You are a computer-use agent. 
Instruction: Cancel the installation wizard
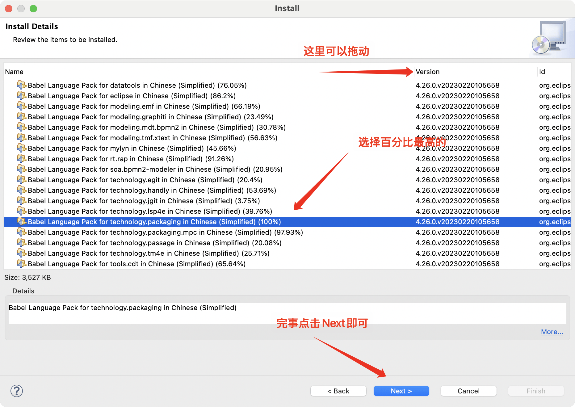pyautogui.click(x=468, y=391)
